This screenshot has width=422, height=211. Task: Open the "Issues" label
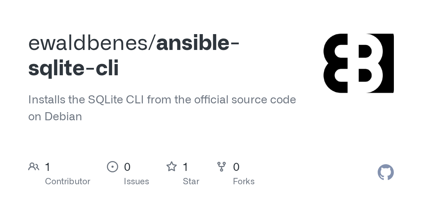click(x=136, y=181)
